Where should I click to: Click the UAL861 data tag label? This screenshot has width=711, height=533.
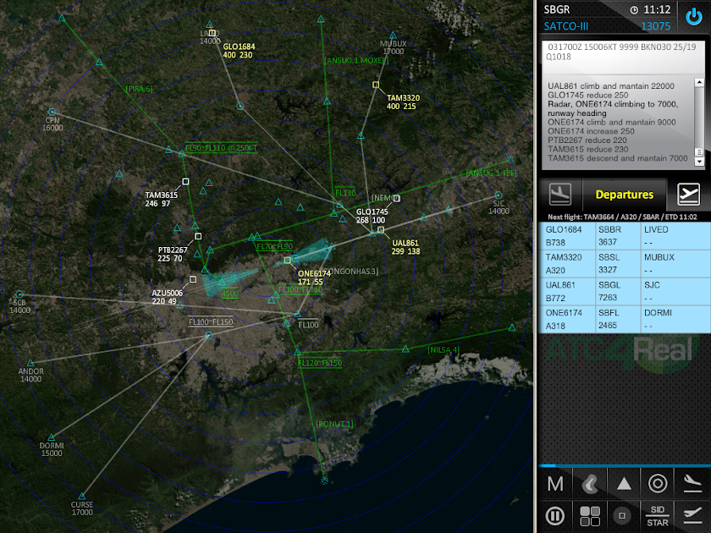click(405, 247)
